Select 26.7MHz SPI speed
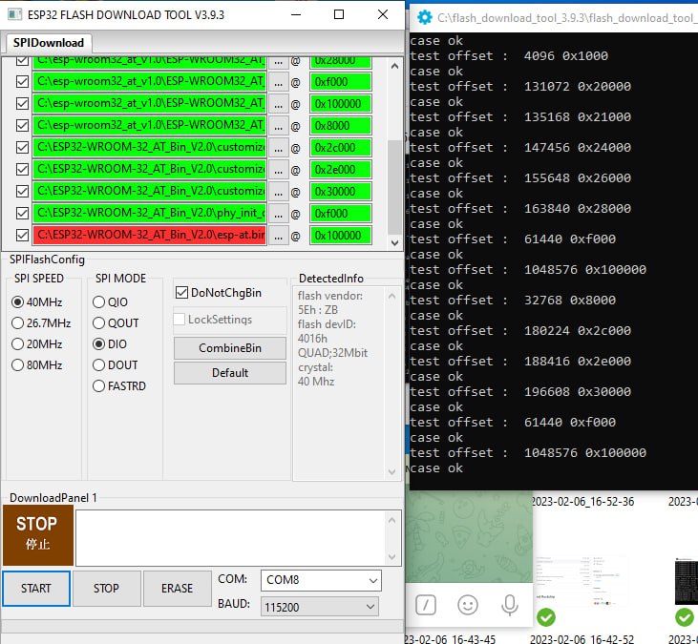The height and width of the screenshot is (644, 698). pyautogui.click(x=17, y=322)
